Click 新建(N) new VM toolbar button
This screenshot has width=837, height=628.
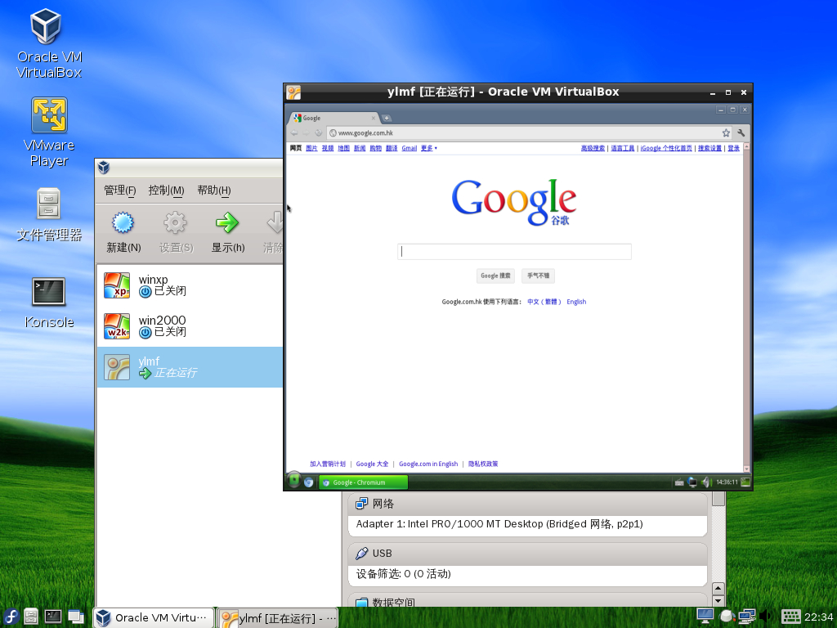[x=123, y=232]
